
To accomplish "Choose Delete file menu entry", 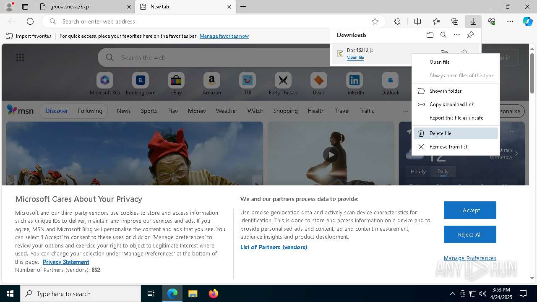I will click(x=456, y=133).
